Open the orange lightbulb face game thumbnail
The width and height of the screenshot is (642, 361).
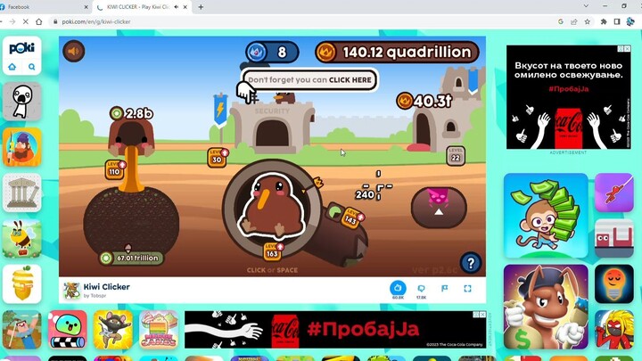(614, 284)
